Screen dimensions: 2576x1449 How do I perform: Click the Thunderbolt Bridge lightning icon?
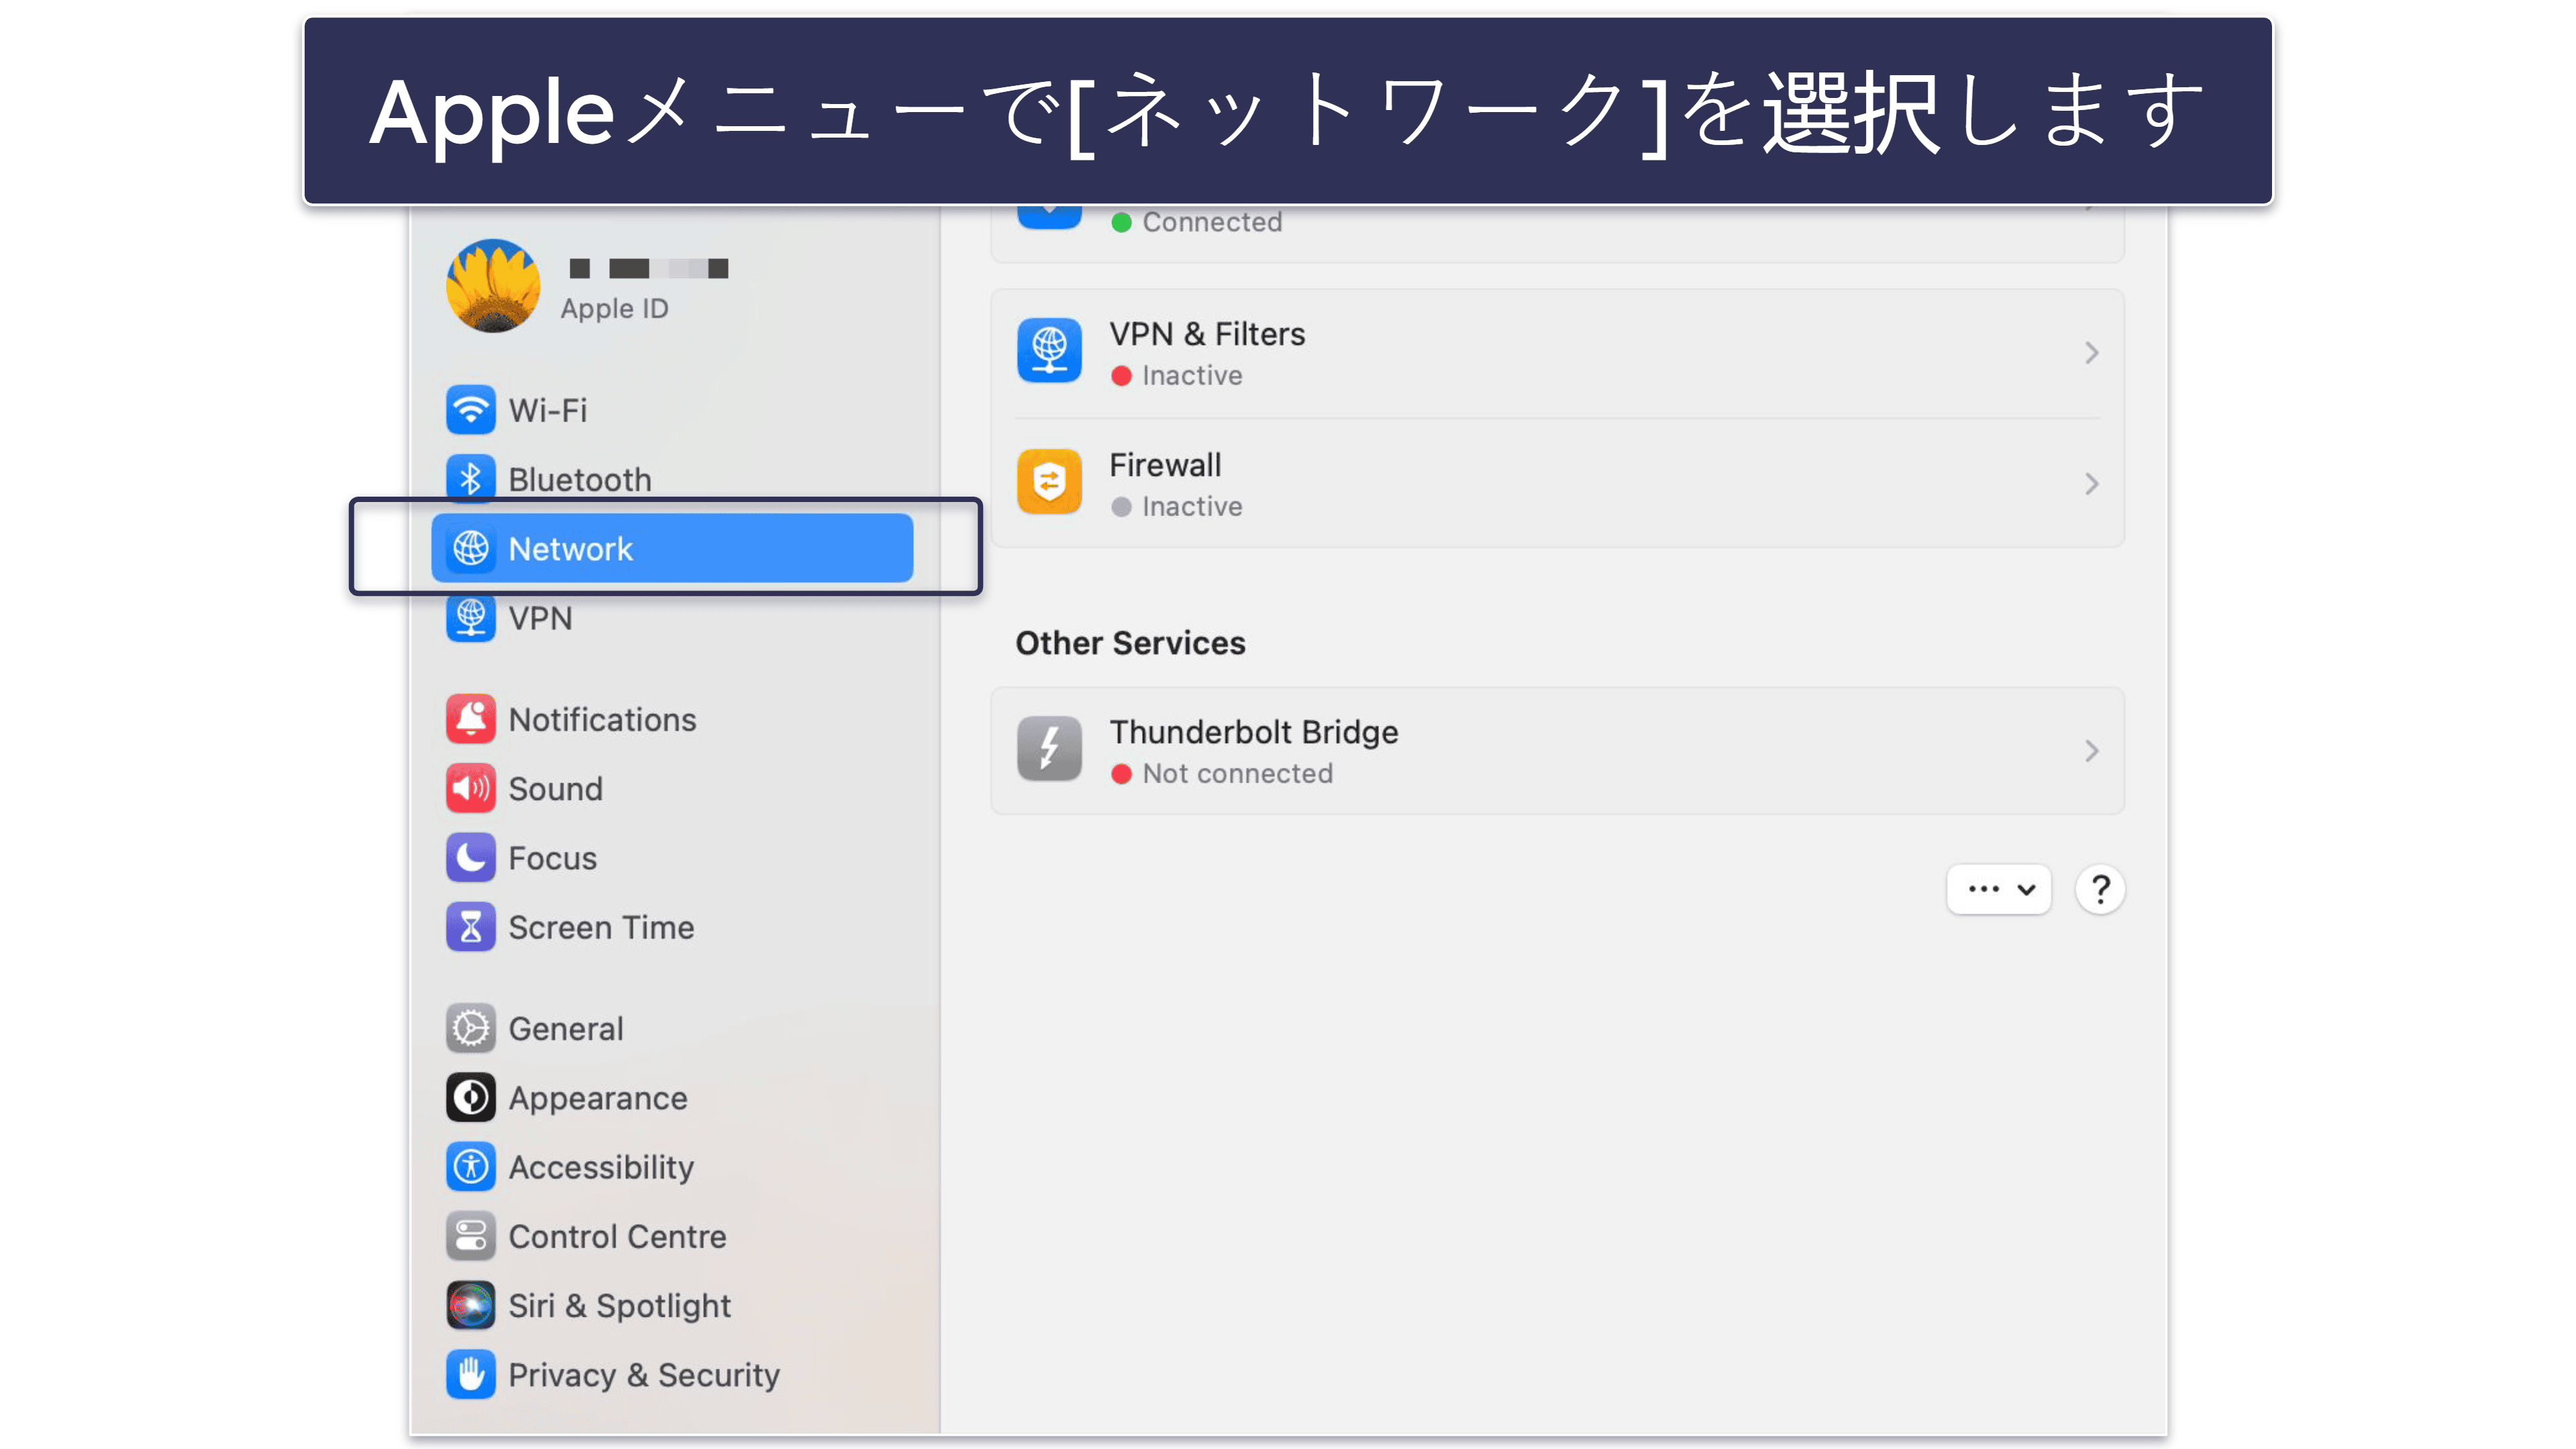(x=1049, y=749)
